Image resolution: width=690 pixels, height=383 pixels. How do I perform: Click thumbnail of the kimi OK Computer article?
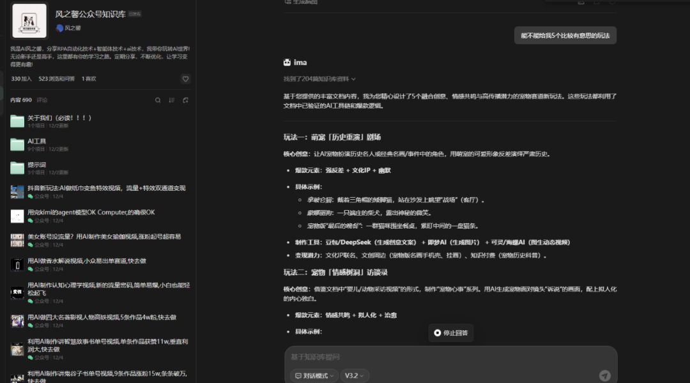(17, 216)
